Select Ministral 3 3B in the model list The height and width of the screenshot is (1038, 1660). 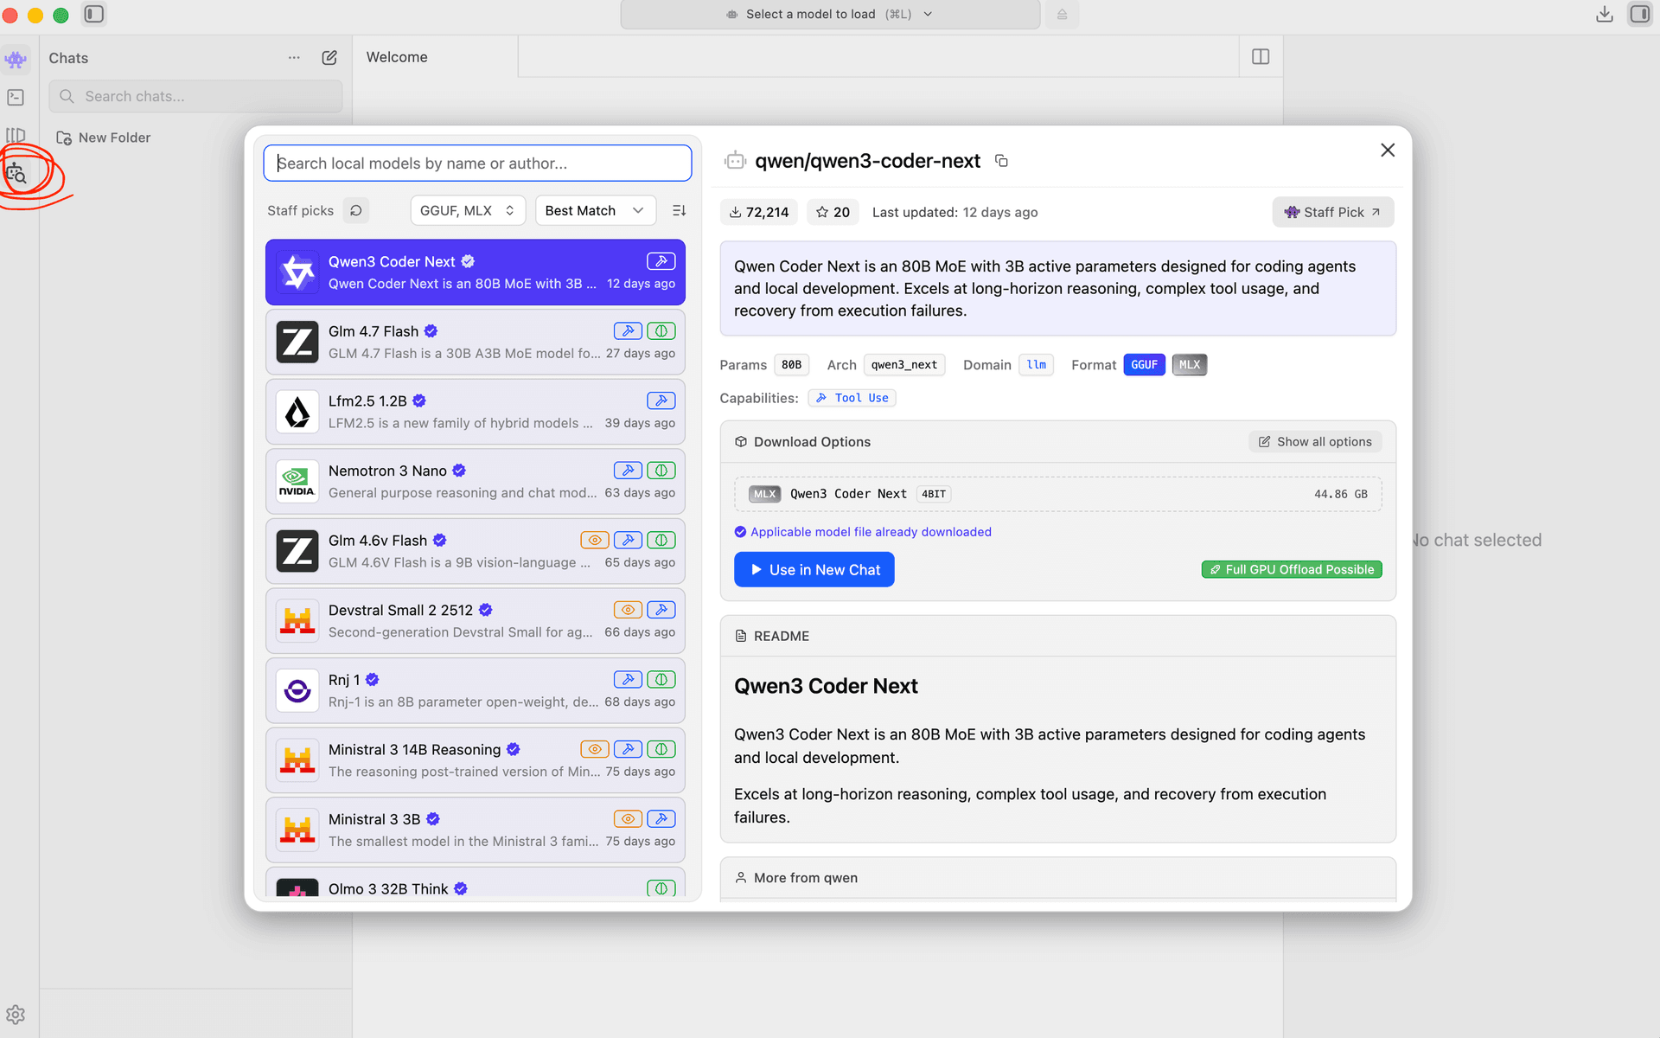pyautogui.click(x=476, y=830)
